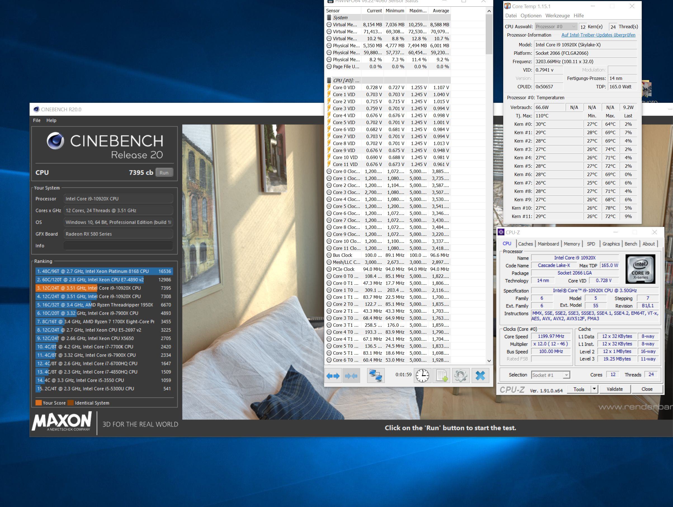Select ranking entry Core i7-7700K CPU
This screenshot has height=507, width=673.
pyautogui.click(x=103, y=347)
